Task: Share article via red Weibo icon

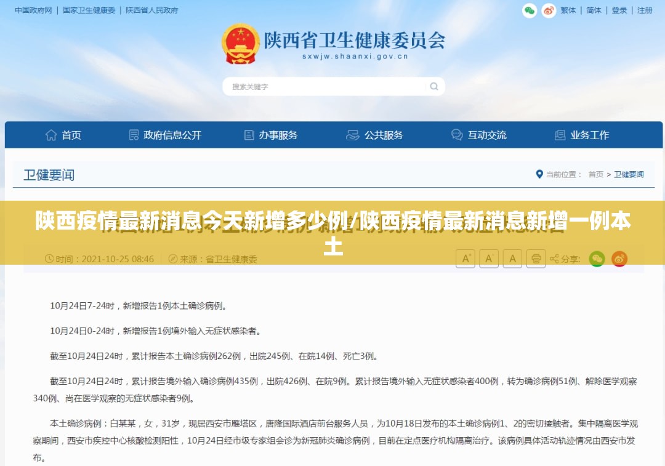Action: pyautogui.click(x=619, y=259)
